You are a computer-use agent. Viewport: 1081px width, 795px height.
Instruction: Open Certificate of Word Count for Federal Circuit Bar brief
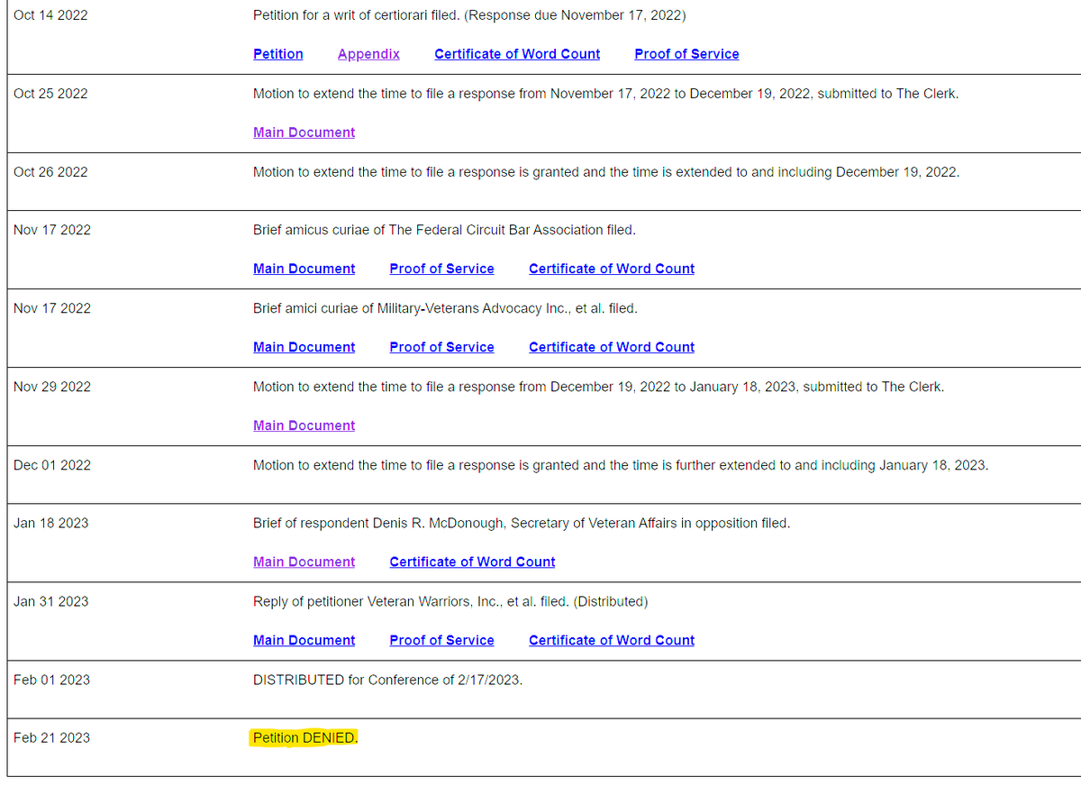pos(612,269)
